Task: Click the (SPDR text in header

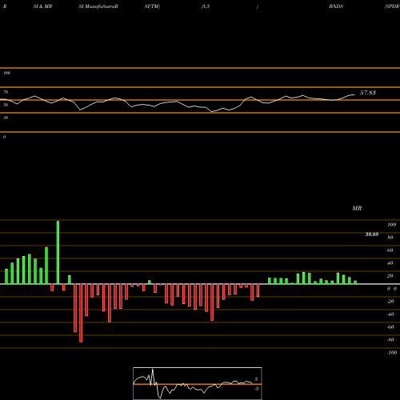Action: pyautogui.click(x=392, y=6)
